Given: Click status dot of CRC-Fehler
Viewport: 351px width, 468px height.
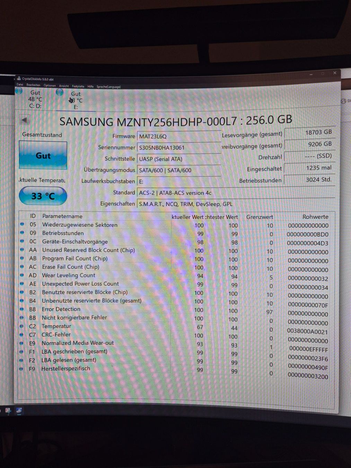Looking at the screenshot, I should tap(21, 335).
